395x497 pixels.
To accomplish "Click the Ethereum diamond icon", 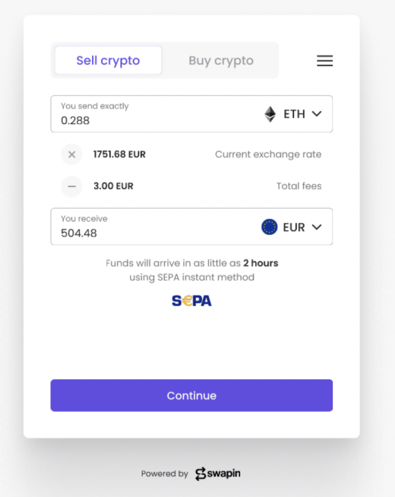I will pyautogui.click(x=270, y=114).
